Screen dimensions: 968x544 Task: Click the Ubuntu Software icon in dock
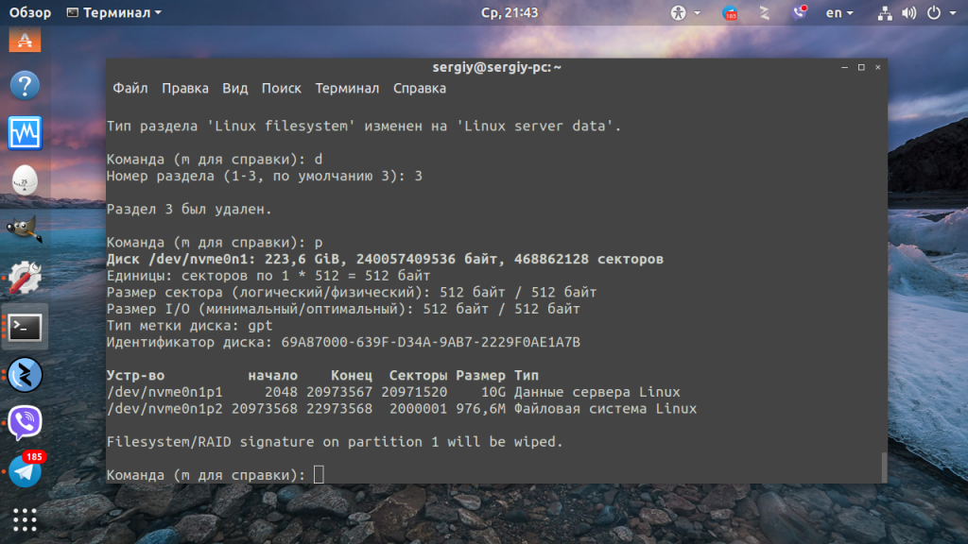point(25,40)
